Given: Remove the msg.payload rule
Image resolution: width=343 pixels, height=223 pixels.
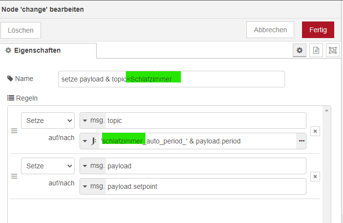Looking at the screenshot, I should (315, 176).
